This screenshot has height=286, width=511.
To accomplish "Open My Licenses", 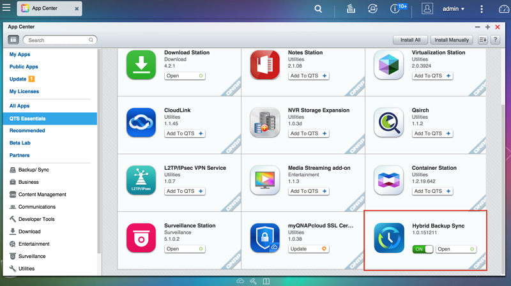I will tap(24, 91).
